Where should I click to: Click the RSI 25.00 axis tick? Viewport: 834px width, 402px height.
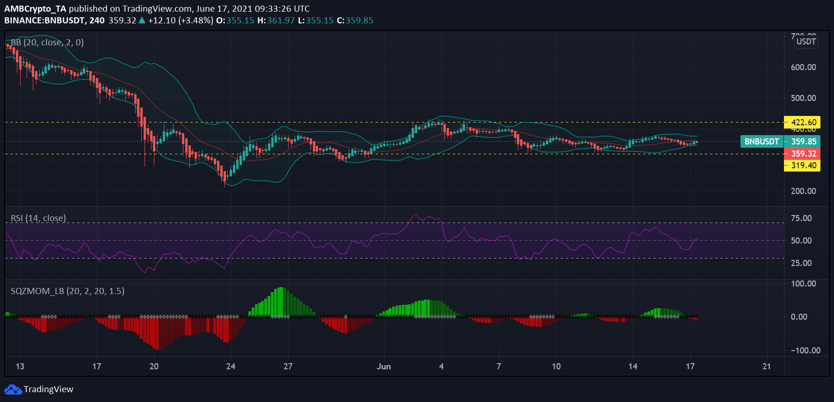(801, 263)
